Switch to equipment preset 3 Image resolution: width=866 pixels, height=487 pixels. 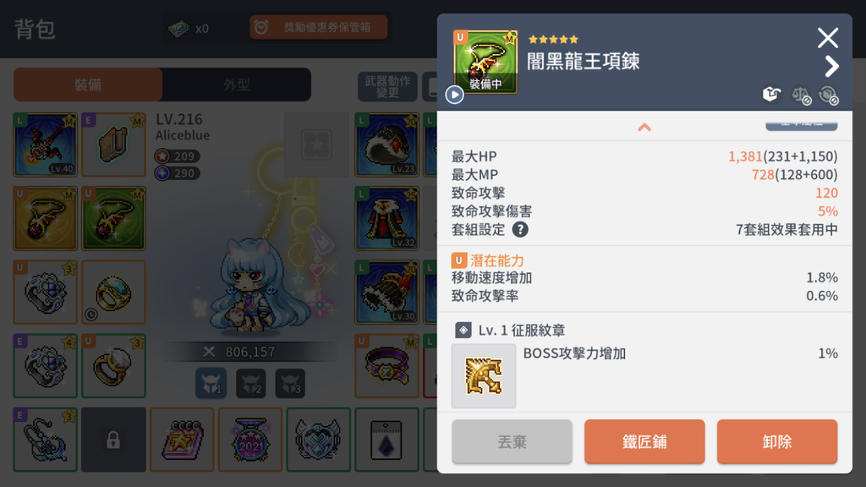[x=290, y=383]
